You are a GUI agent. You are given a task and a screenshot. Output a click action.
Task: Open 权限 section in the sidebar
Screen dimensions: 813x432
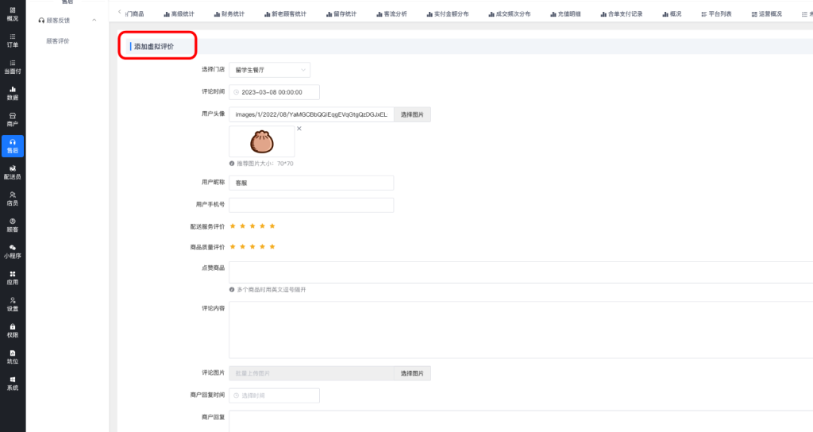13,330
